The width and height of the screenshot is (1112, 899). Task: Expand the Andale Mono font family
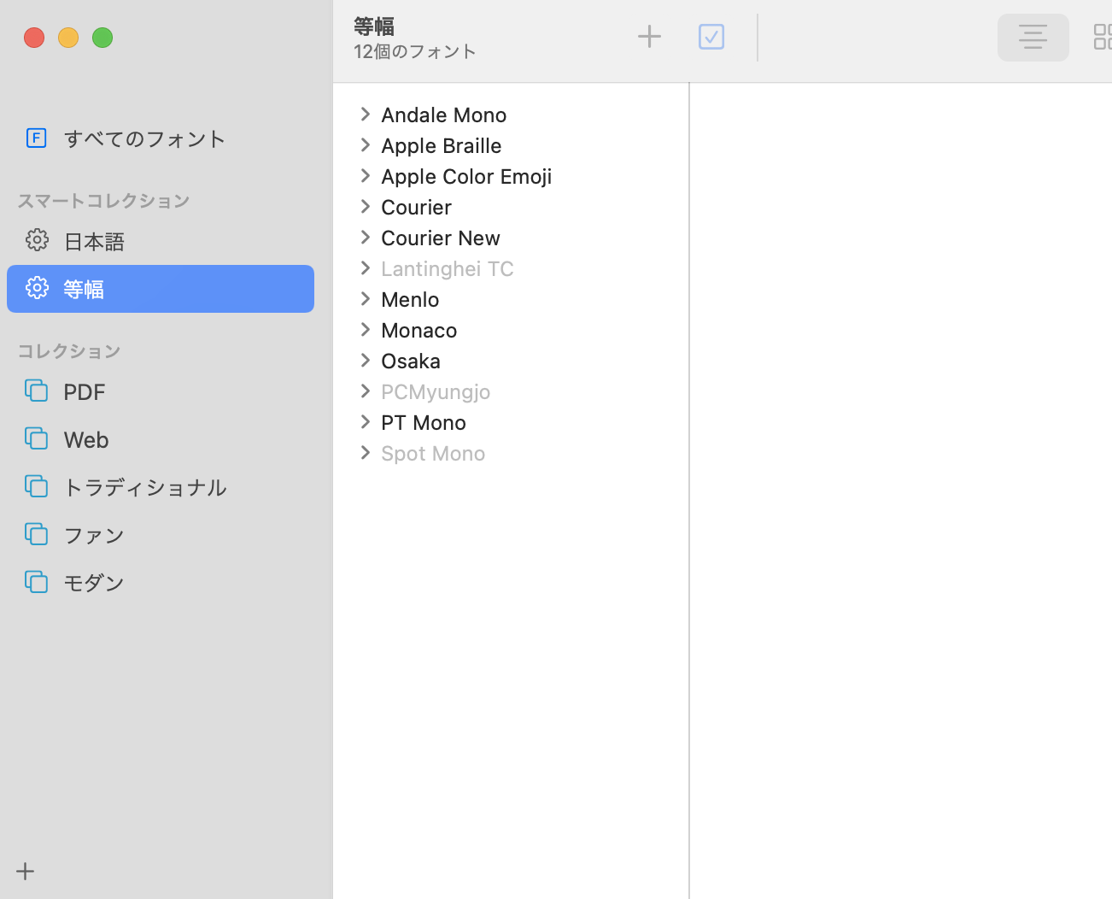366,115
